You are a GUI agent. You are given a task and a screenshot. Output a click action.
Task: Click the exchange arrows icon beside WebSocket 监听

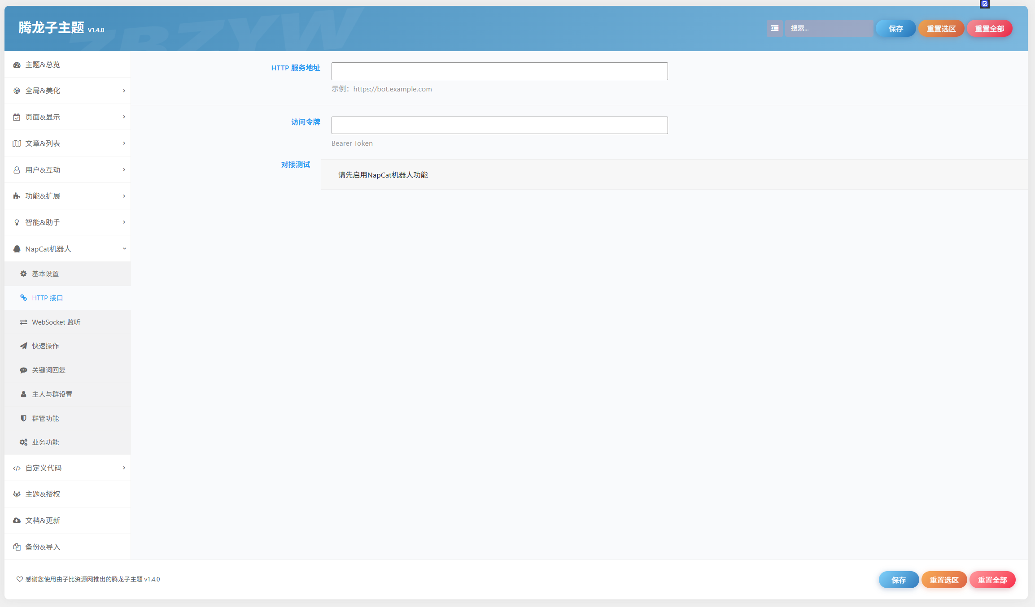pyautogui.click(x=23, y=322)
